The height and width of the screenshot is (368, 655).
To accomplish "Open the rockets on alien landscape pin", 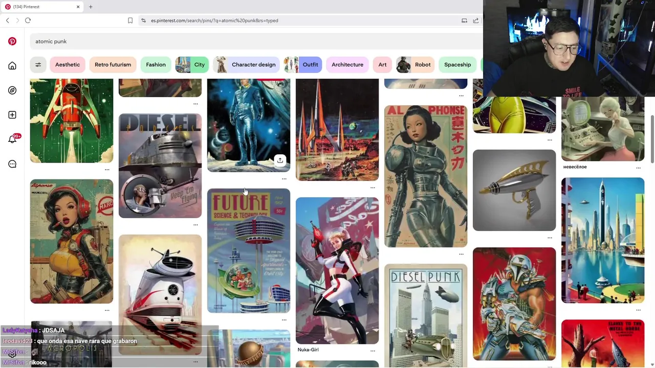I will coord(337,130).
